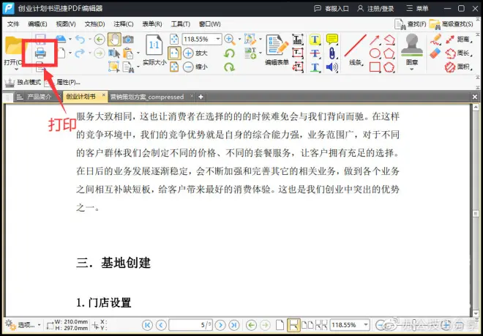The image size is (483, 336).
Task: Expand the undo history dropdown arrow
Action: (x=89, y=39)
